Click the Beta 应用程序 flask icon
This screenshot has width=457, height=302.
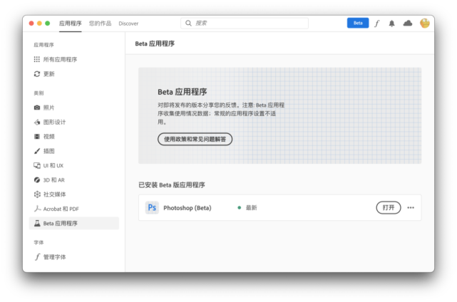(x=37, y=224)
